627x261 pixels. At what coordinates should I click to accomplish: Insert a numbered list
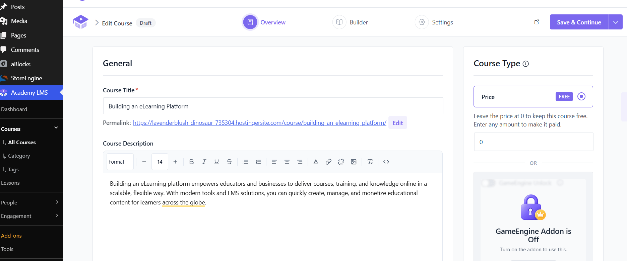[x=258, y=162]
